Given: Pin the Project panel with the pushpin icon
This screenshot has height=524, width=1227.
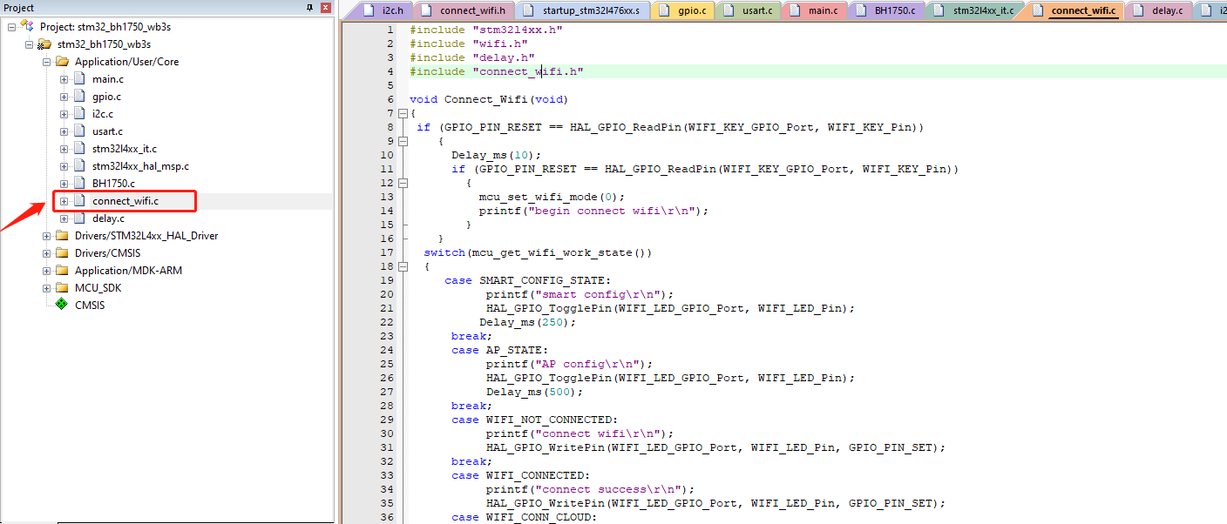Looking at the screenshot, I should tap(309, 8).
